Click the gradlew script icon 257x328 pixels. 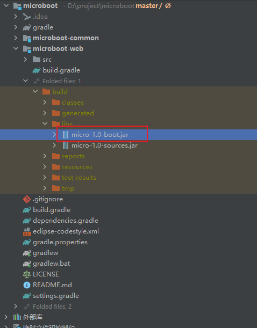(27, 253)
